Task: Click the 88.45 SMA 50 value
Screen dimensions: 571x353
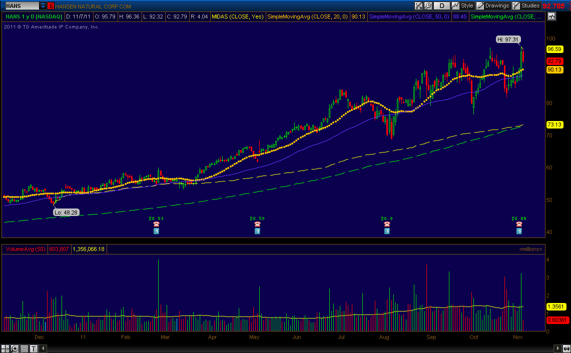Action: click(x=459, y=16)
